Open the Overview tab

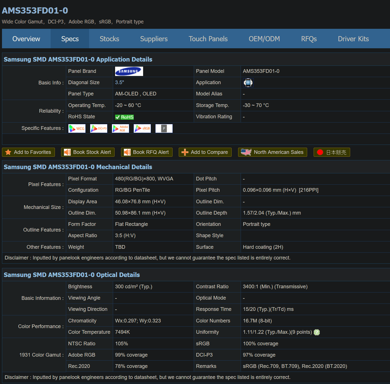coord(26,39)
